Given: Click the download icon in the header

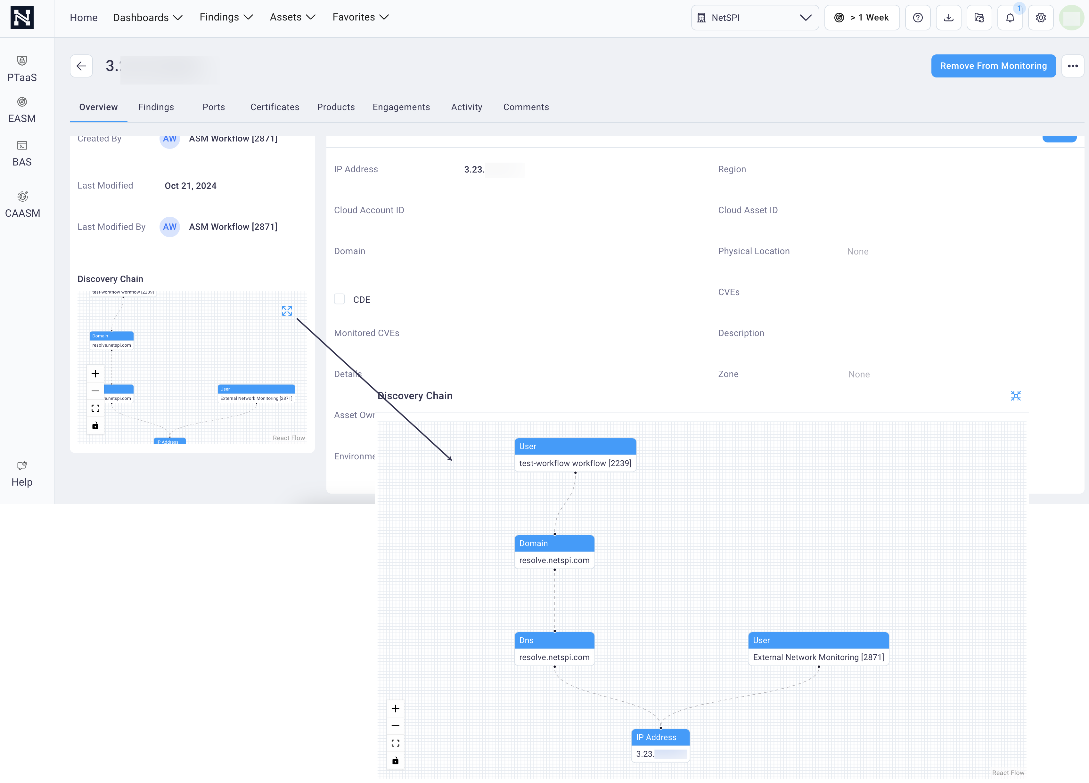Looking at the screenshot, I should coord(948,18).
